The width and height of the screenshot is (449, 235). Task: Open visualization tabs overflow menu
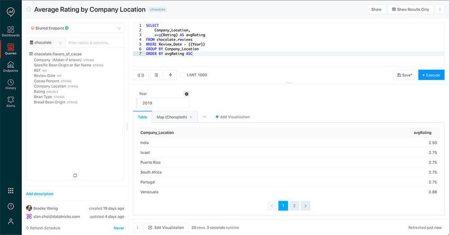204,117
